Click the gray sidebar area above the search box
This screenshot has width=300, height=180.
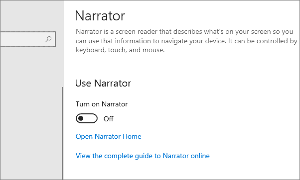31,16
